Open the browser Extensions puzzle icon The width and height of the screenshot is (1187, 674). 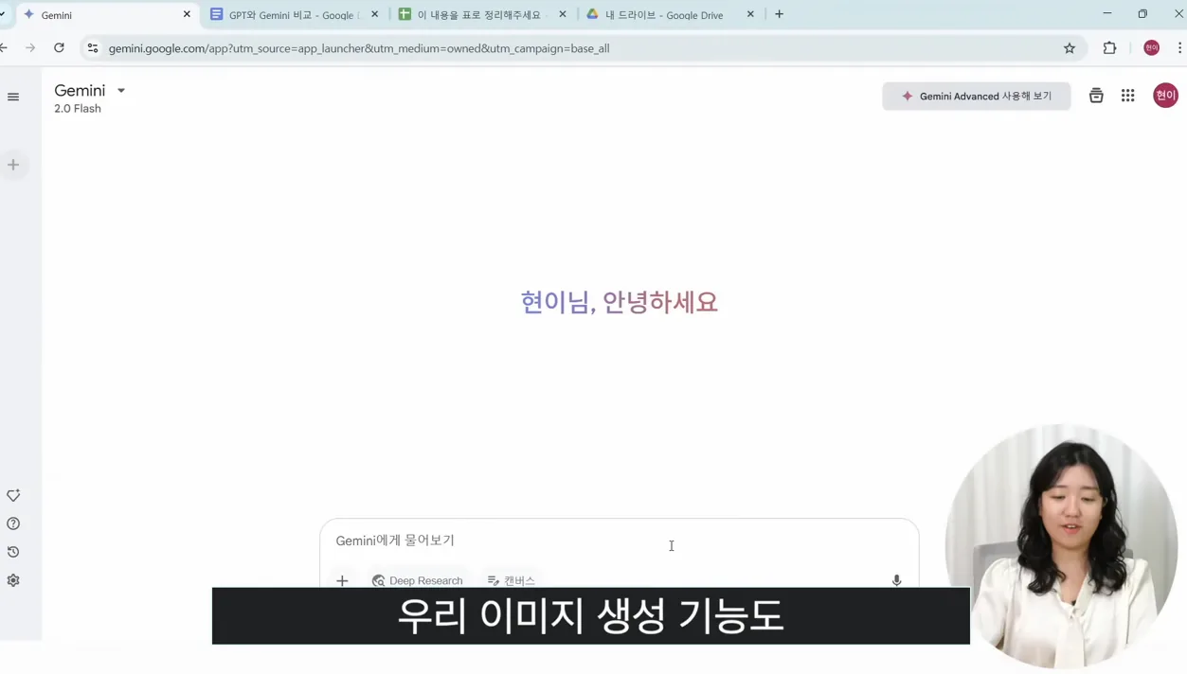click(1109, 48)
